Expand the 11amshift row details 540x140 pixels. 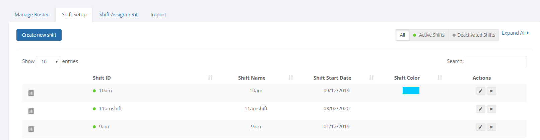[31, 111]
